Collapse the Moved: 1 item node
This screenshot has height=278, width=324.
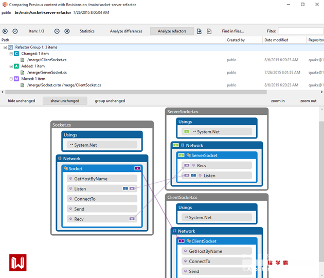click(x=11, y=79)
